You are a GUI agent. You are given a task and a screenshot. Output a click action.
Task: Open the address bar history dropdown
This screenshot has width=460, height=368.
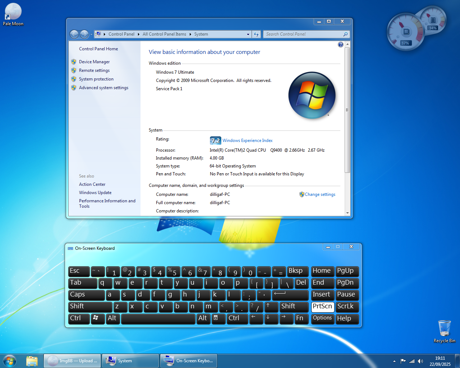[248, 34]
